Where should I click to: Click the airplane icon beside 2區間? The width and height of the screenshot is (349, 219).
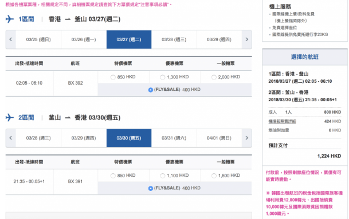click(10, 117)
